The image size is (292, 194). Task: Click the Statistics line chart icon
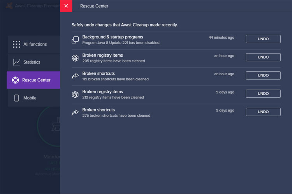click(16, 62)
